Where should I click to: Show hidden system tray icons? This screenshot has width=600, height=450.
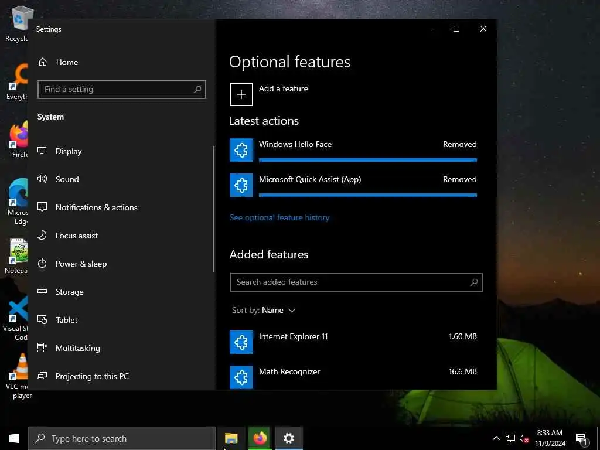(496, 438)
